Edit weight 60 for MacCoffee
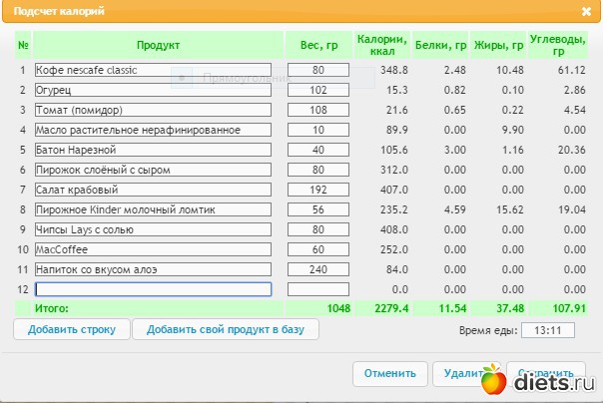Screen dimensions: 603x403 point(318,249)
